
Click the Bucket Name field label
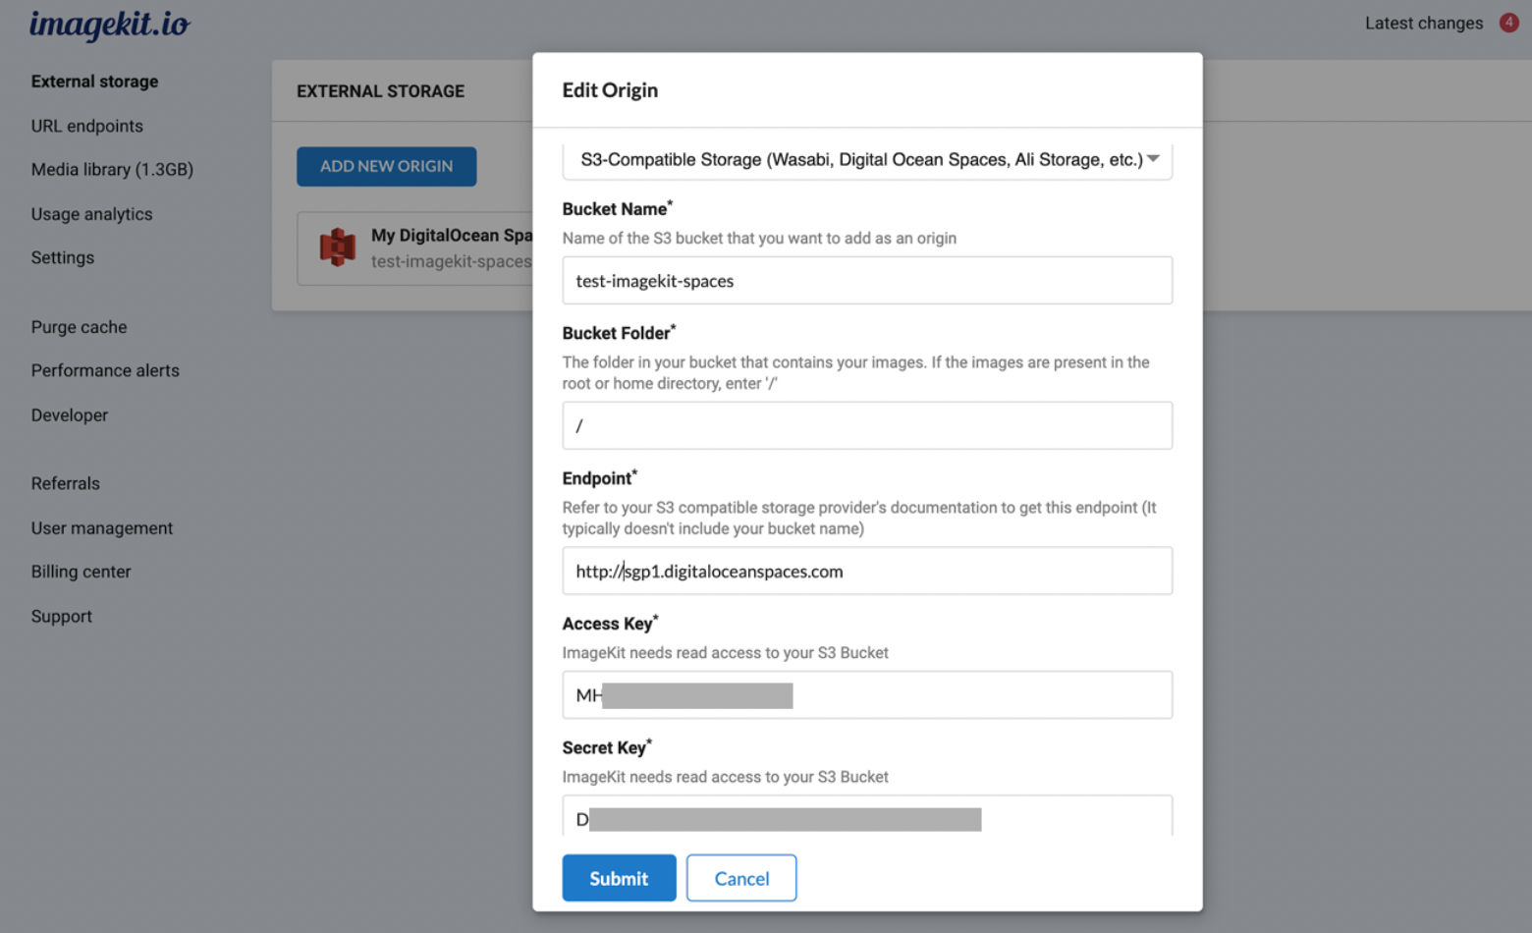click(617, 208)
